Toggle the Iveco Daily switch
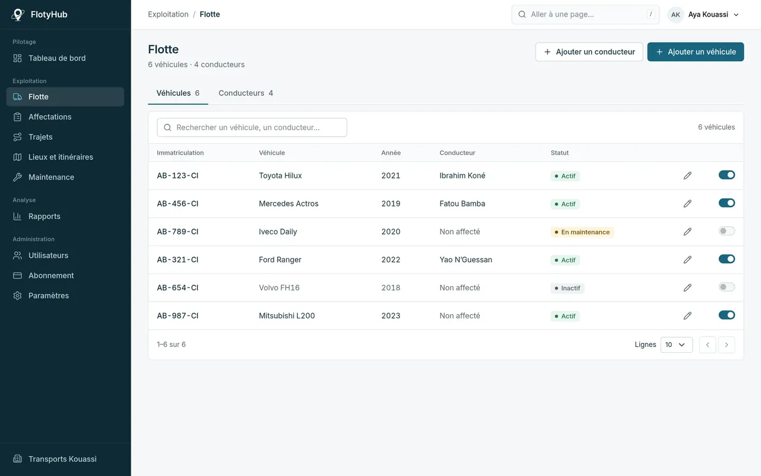The height and width of the screenshot is (476, 761). coord(727,231)
